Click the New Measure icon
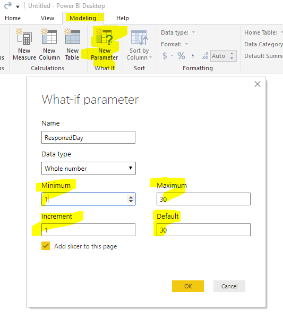 pyautogui.click(x=24, y=37)
